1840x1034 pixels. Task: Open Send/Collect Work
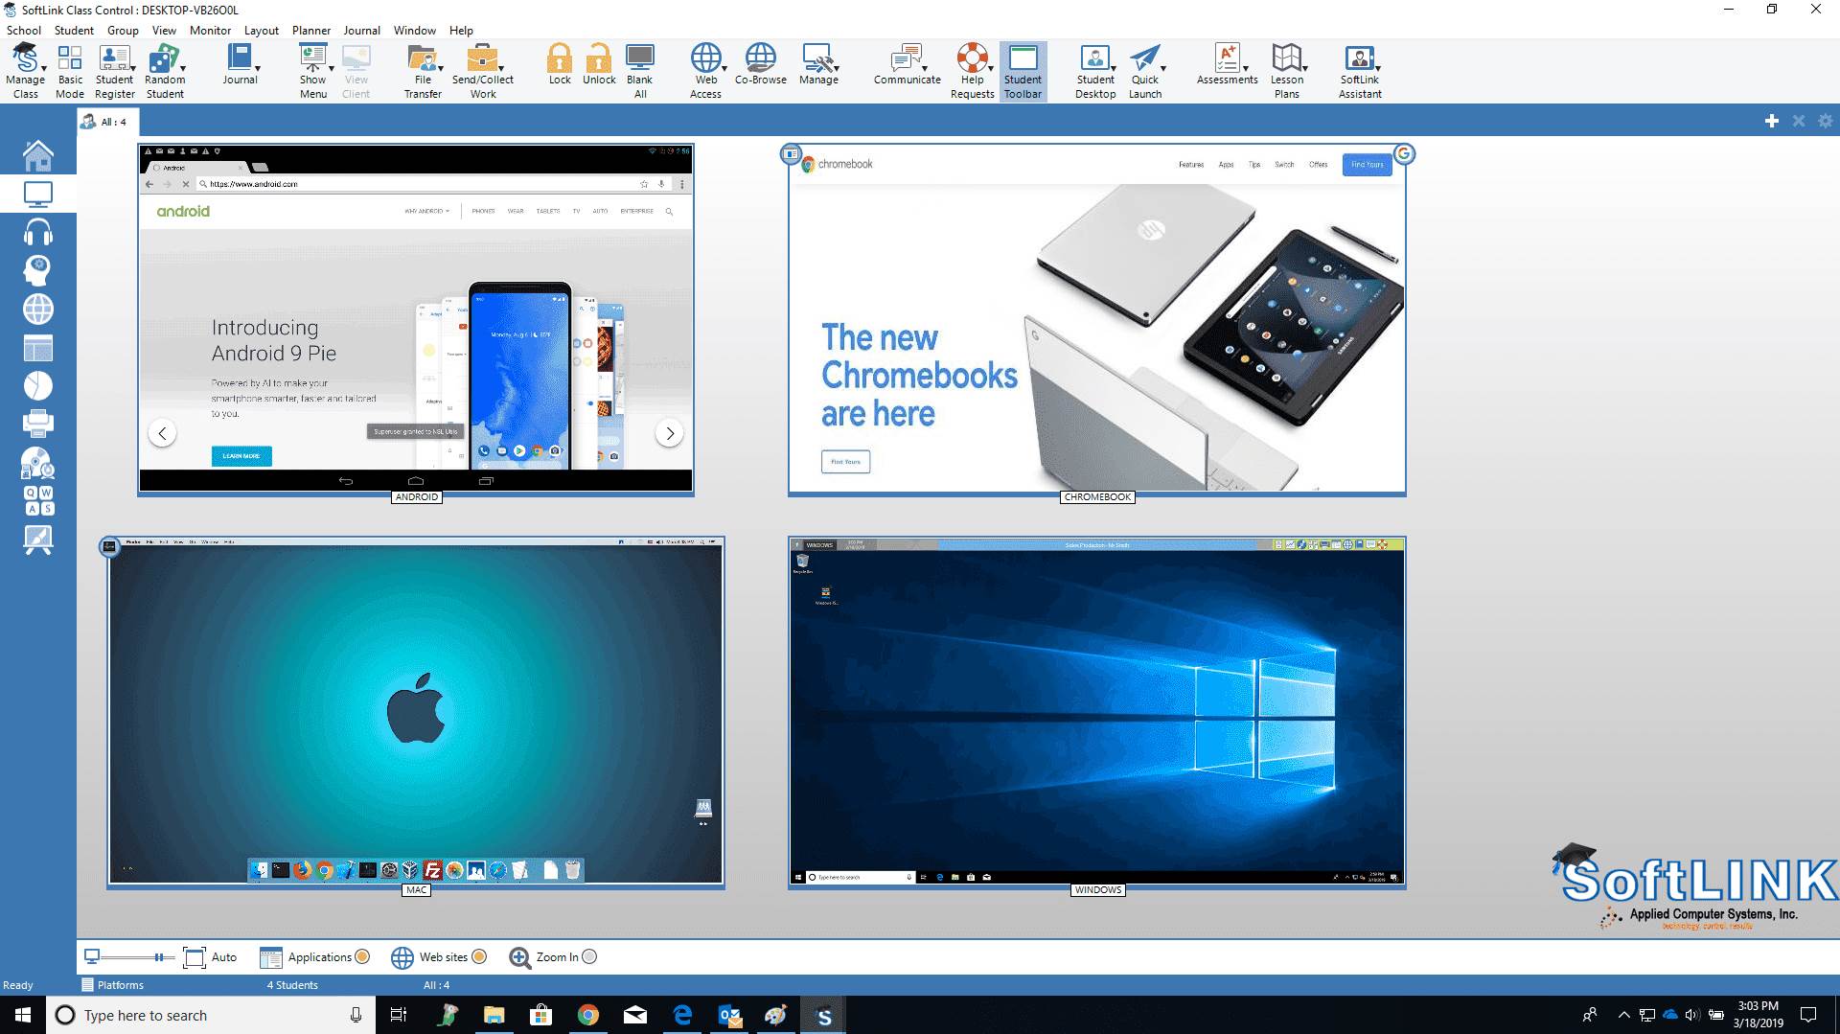pos(483,71)
